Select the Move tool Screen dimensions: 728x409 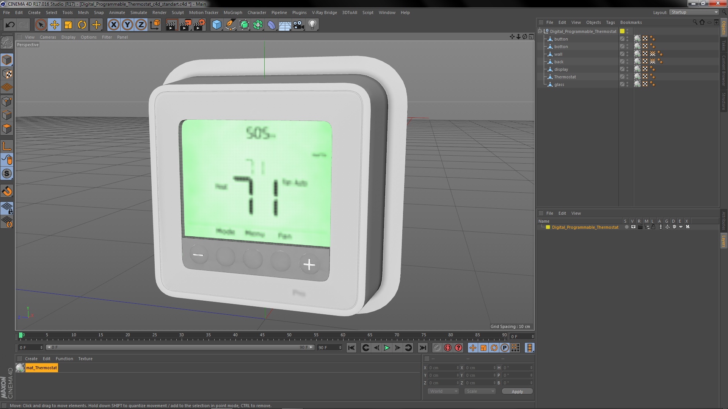[x=54, y=25]
